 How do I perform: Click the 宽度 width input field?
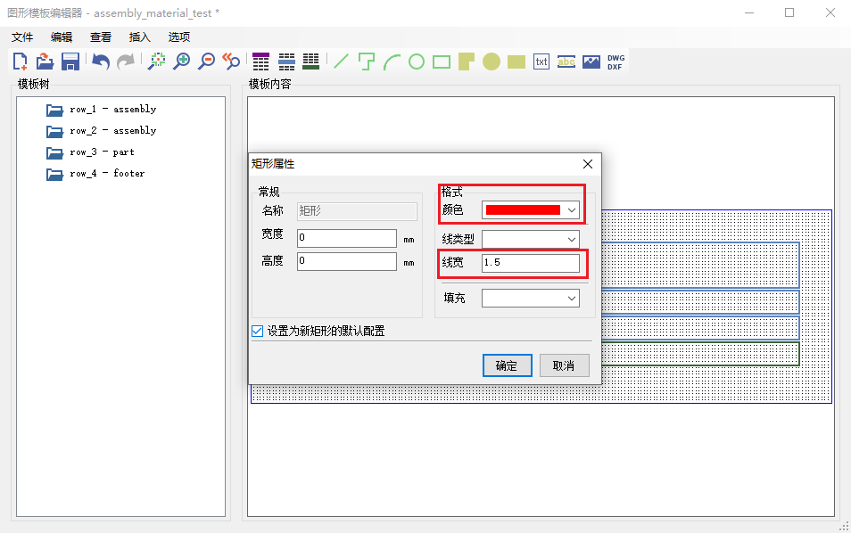point(347,238)
